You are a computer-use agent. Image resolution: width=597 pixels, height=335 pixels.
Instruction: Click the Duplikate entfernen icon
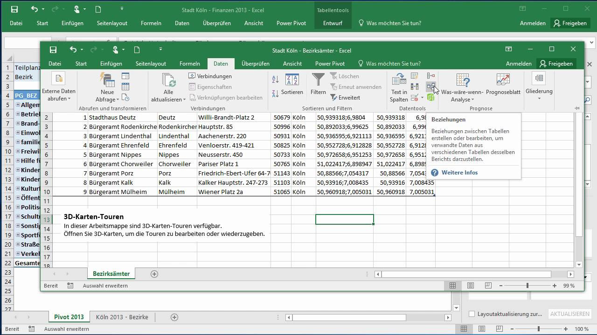click(x=414, y=87)
